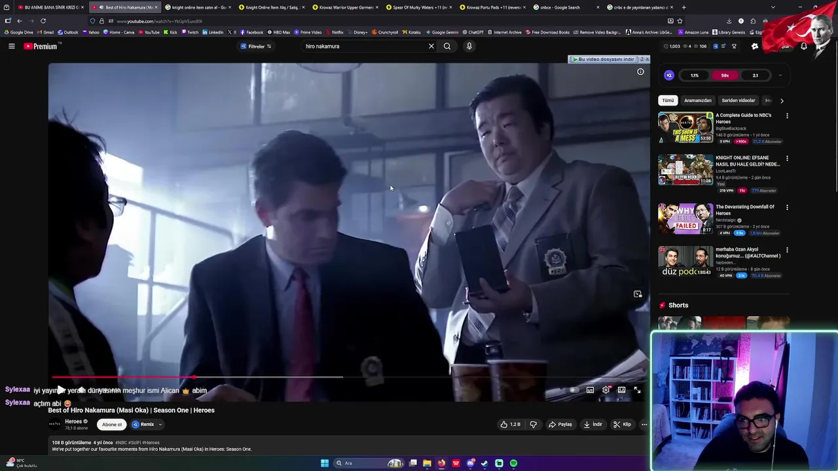Download video with İndir button
The image size is (838, 471).
point(593,425)
